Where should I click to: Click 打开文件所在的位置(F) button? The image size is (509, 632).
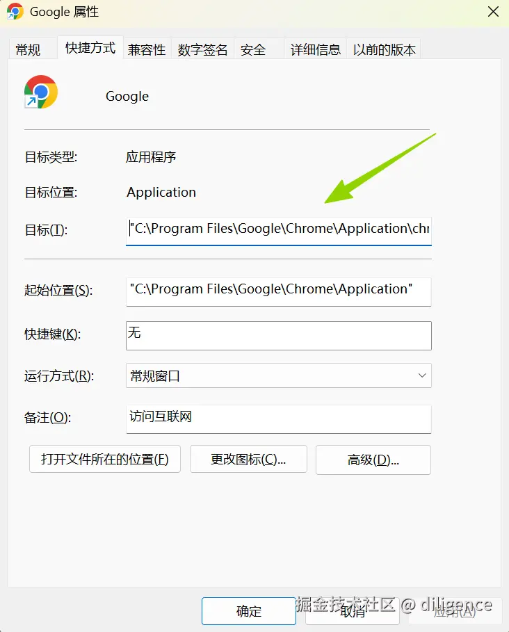click(x=105, y=459)
